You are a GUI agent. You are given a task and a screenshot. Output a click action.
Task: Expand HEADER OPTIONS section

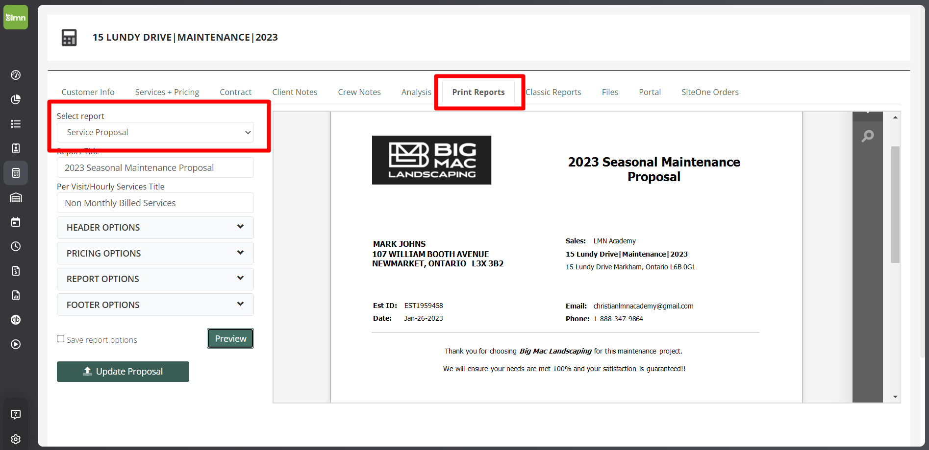pyautogui.click(x=155, y=228)
